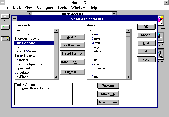
Task: Select "Drive Icons..." in Commands list
Action: [x=34, y=30]
